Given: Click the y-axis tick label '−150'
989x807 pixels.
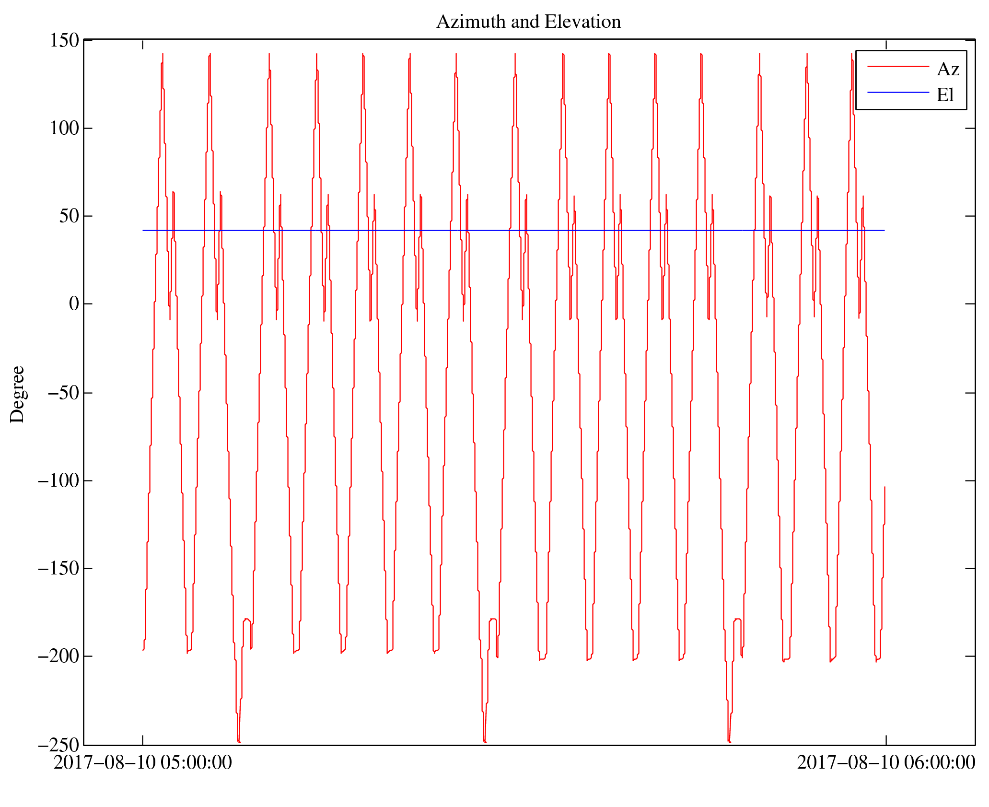Looking at the screenshot, I should [x=58, y=569].
